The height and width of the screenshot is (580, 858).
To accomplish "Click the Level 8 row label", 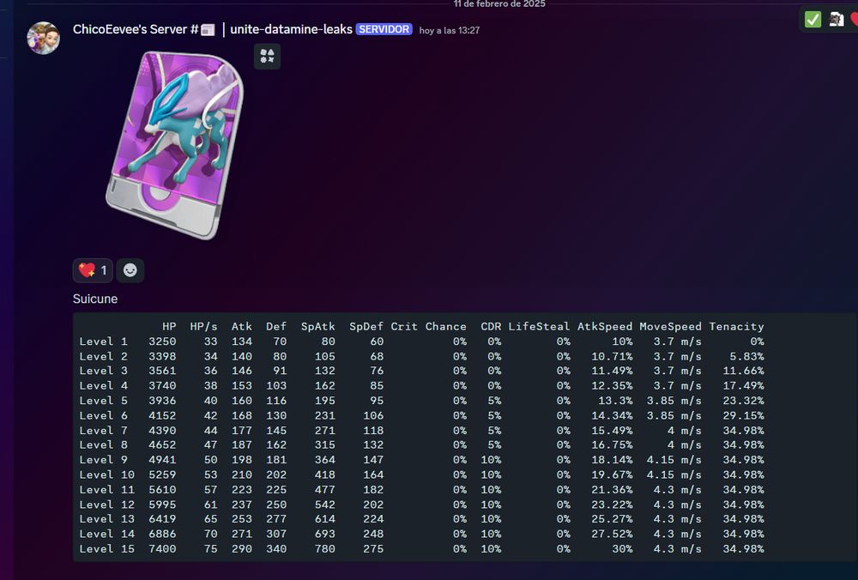I will pyautogui.click(x=104, y=444).
